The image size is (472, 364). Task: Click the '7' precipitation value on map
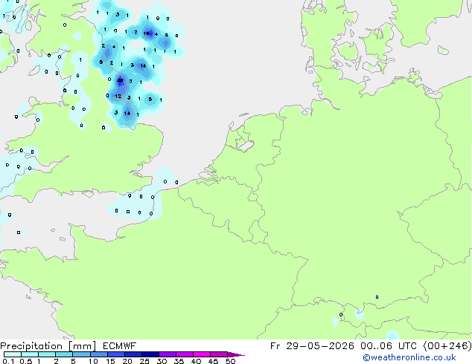[x=135, y=32]
